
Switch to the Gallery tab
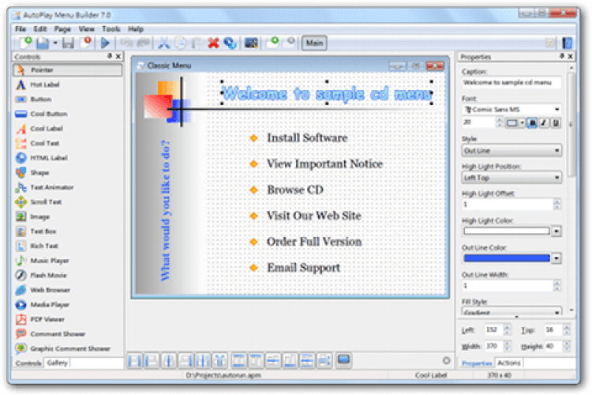(x=57, y=363)
